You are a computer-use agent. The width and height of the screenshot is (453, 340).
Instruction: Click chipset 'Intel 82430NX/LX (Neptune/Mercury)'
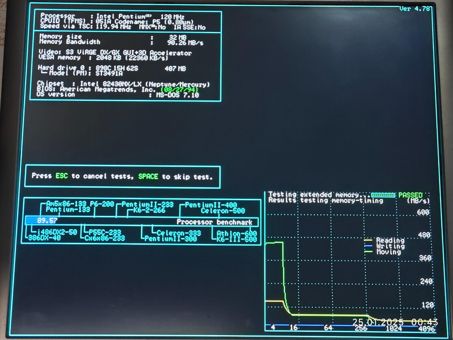tap(145, 84)
